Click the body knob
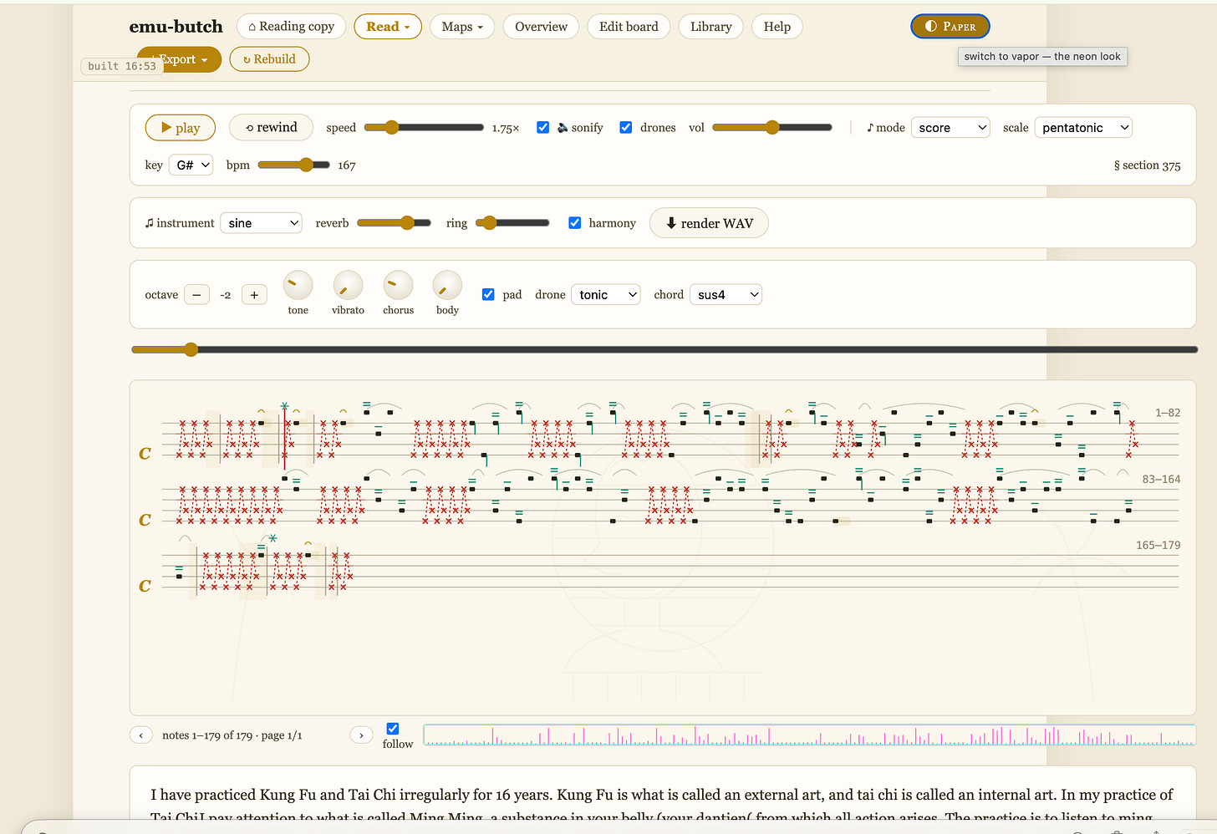 (447, 286)
